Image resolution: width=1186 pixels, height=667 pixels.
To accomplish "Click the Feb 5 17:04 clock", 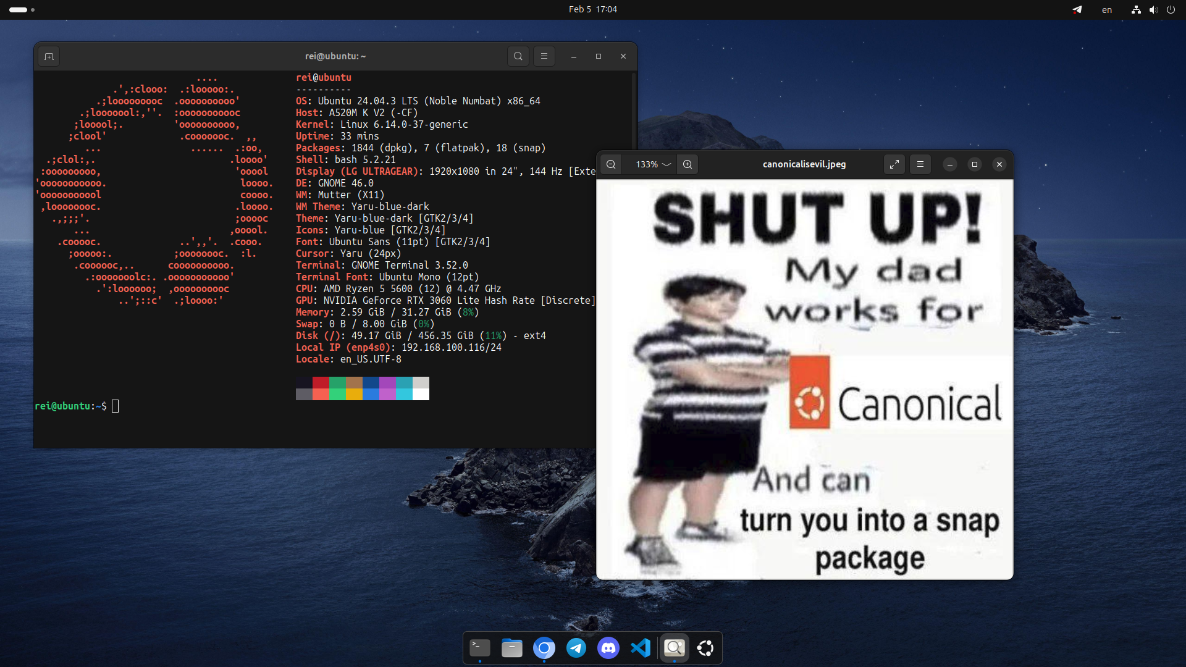I will click(x=592, y=9).
